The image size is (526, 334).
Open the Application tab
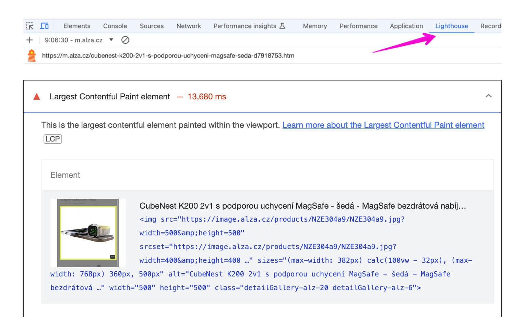point(406,26)
